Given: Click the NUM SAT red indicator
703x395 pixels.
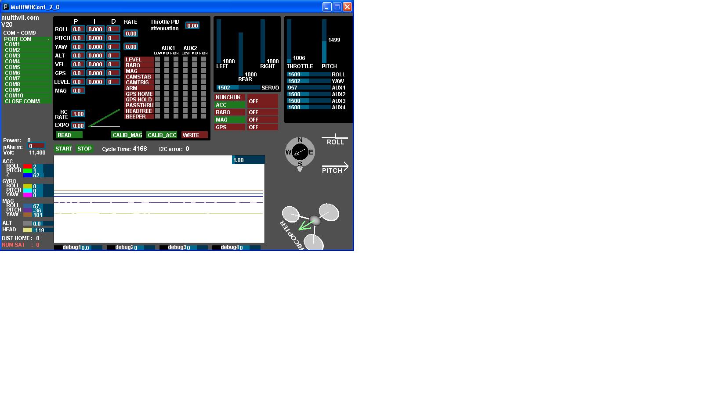Looking at the screenshot, I should [20, 244].
